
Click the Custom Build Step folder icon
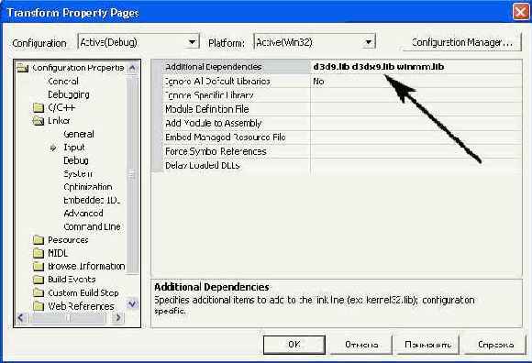pyautogui.click(x=39, y=292)
